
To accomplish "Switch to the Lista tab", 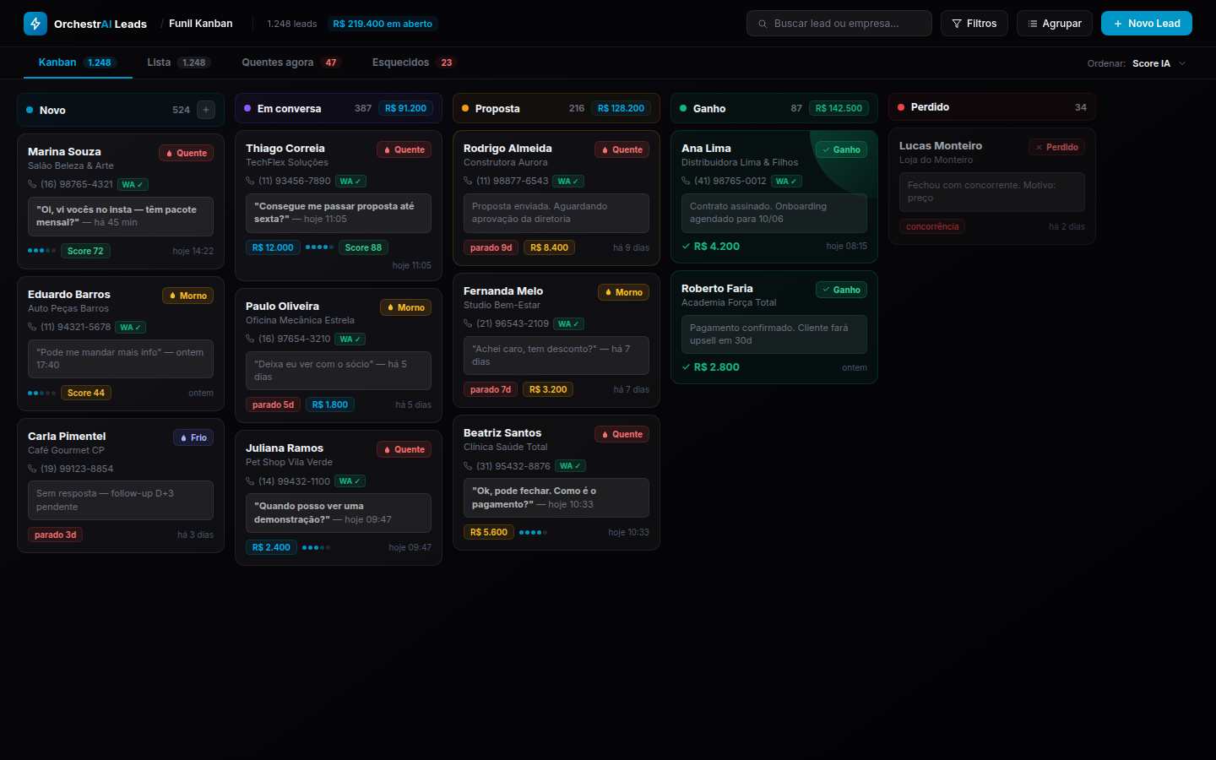I will coord(178,62).
